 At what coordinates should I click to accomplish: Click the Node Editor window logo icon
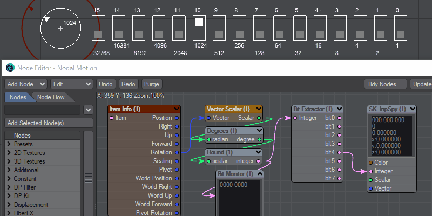pyautogui.click(x=10, y=68)
